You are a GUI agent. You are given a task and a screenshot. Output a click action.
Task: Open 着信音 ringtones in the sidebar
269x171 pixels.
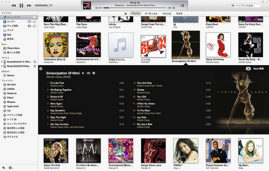(x=10, y=39)
